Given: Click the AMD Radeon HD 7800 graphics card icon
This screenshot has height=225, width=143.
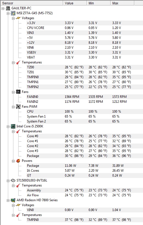Looking at the screenshot, I should coord(13,200).
